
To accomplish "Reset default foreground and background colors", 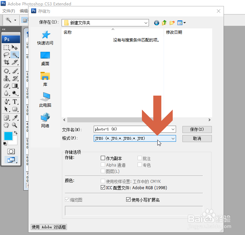I will point(5,144).
